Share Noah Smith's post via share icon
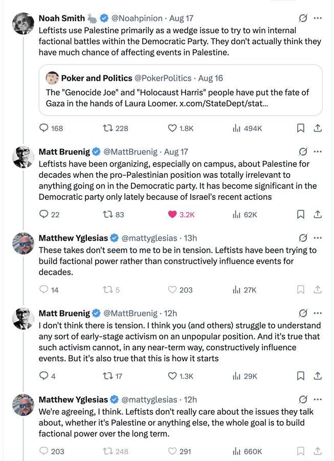 [x=318, y=128]
